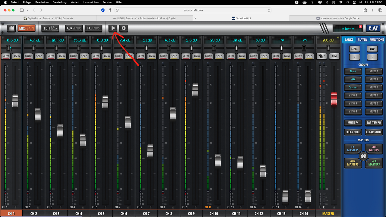Select the MIX/GAIN view

26,28
